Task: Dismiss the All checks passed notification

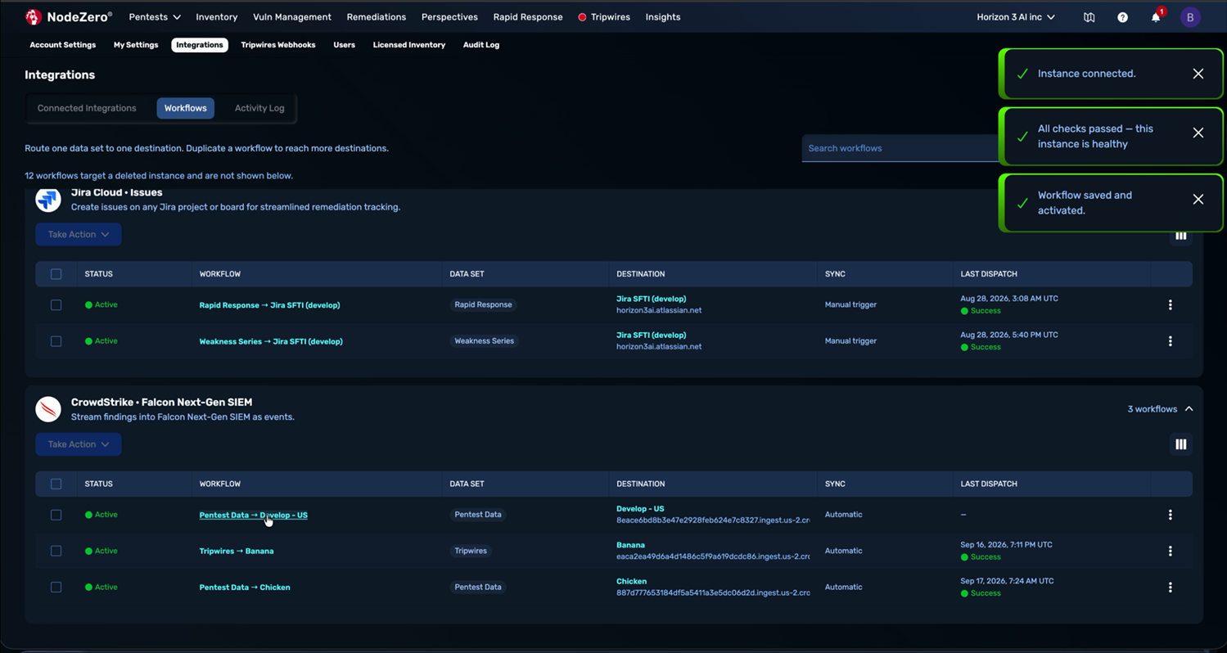Action: [1198, 133]
